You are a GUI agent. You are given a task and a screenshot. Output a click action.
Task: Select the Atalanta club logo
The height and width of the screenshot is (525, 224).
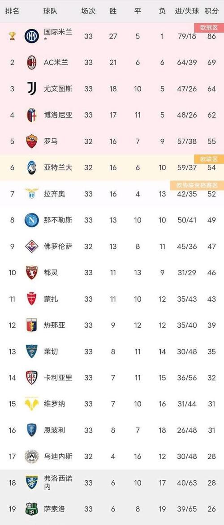tap(31, 167)
